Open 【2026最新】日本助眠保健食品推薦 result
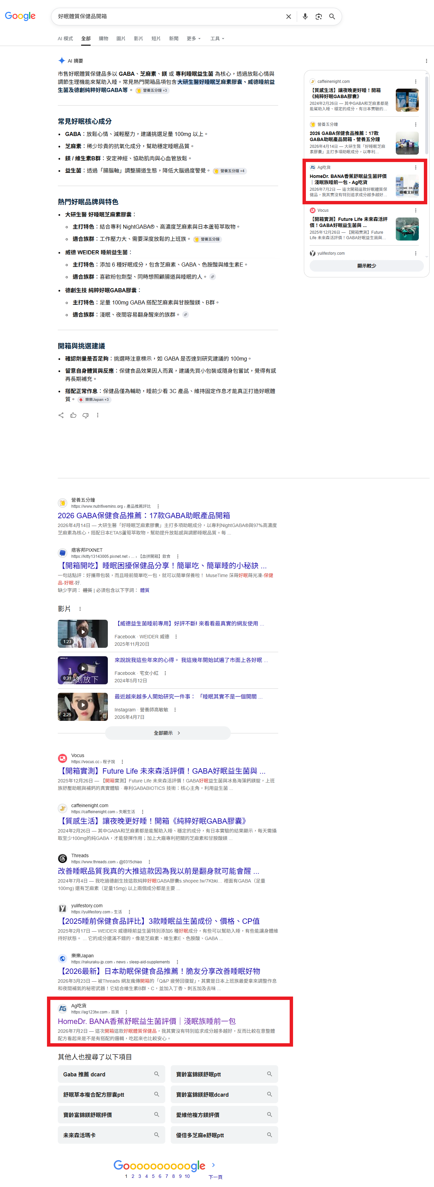Viewport: 434px width, 1187px height. [x=159, y=971]
